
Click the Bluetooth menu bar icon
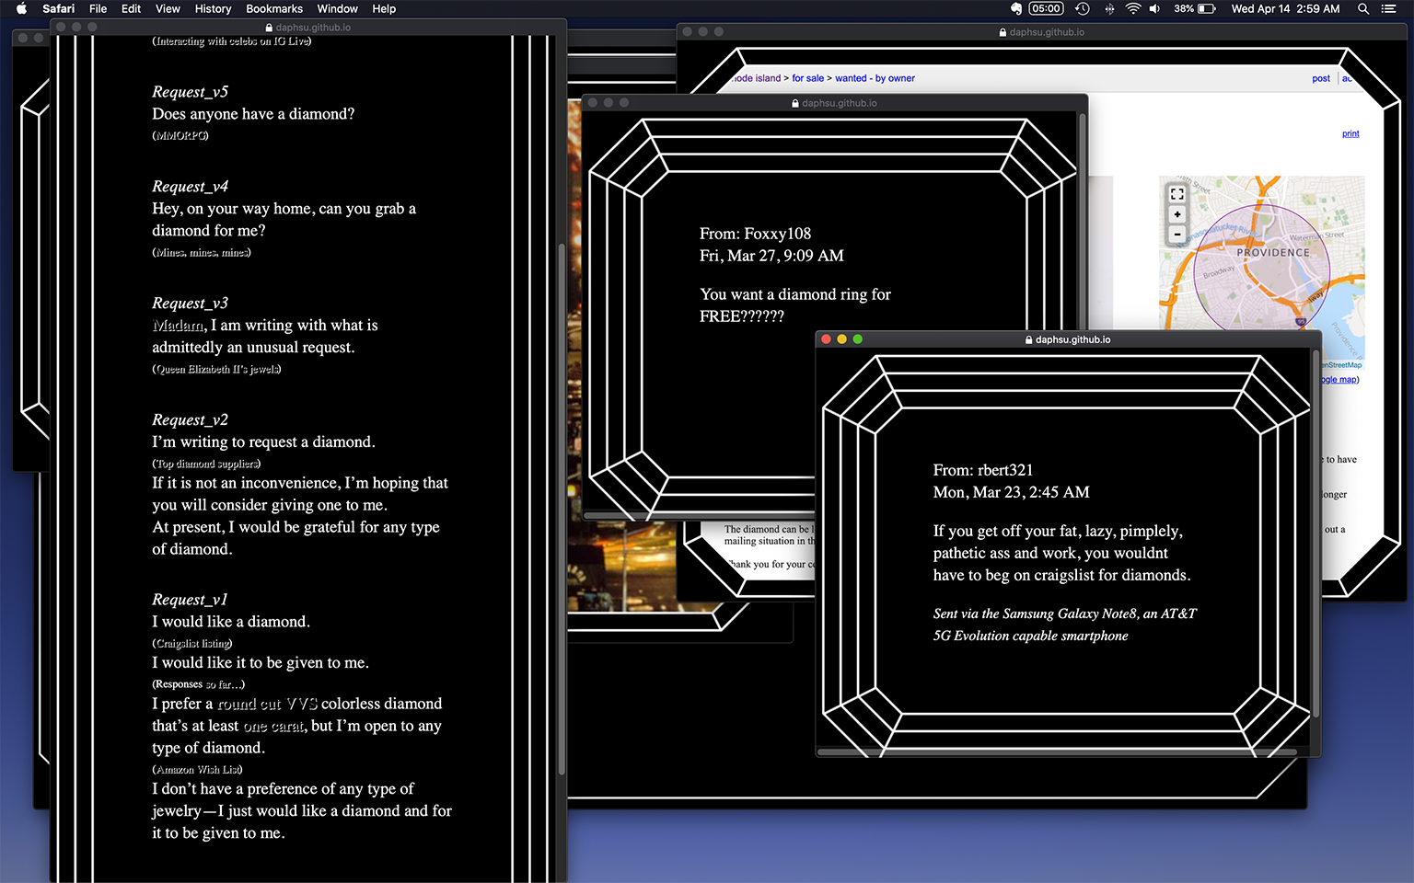click(x=1108, y=8)
